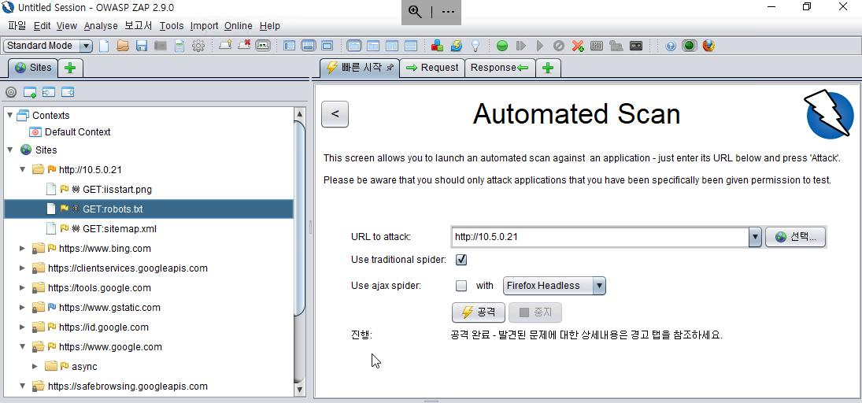862x403 pixels.
Task: Switch to the Response tab
Action: (x=500, y=68)
